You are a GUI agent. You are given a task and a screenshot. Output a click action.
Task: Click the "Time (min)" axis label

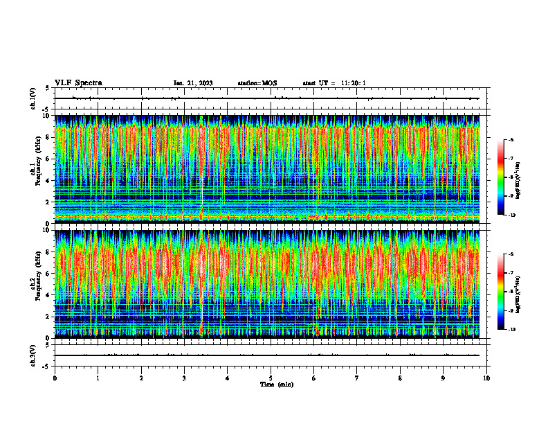point(277,385)
